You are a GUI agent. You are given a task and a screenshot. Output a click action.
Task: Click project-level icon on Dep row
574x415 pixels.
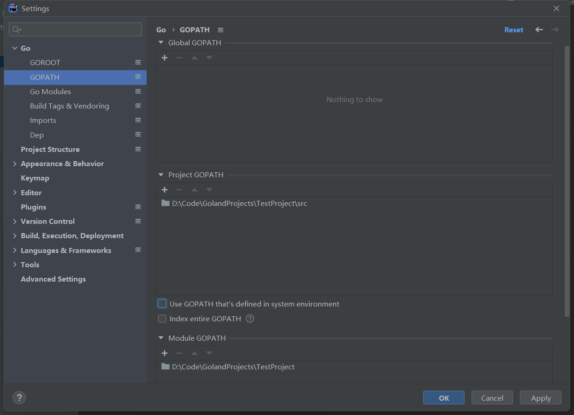[x=138, y=135]
